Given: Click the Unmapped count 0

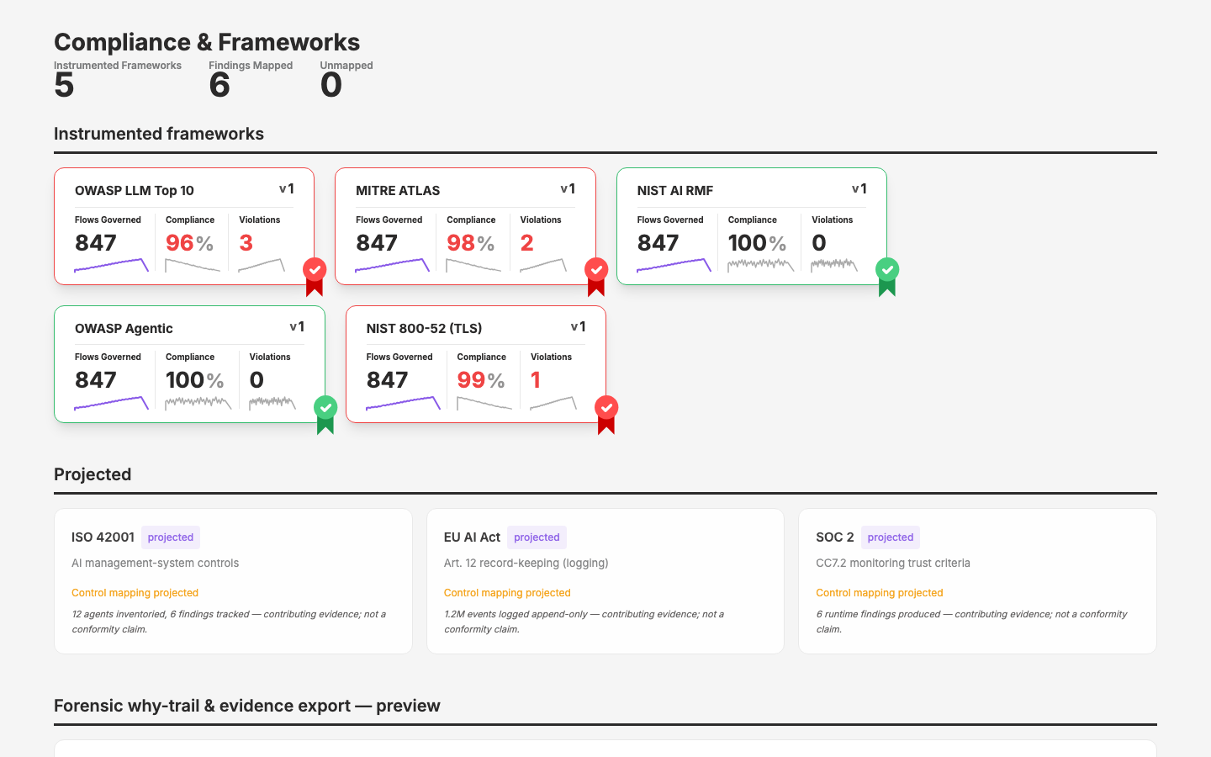Looking at the screenshot, I should pyautogui.click(x=331, y=86).
